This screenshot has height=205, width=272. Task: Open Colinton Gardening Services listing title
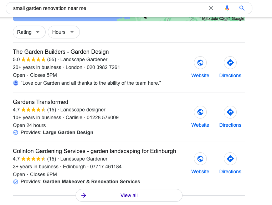(x=94, y=151)
